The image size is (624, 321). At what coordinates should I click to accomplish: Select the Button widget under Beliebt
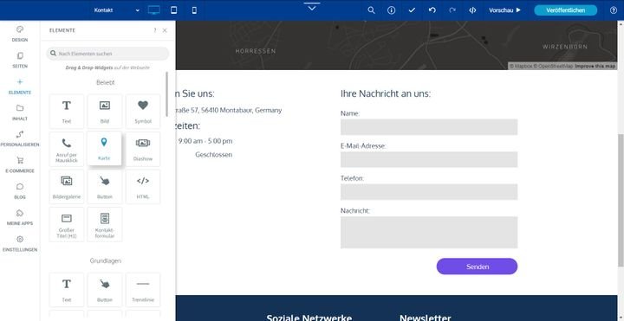click(105, 187)
